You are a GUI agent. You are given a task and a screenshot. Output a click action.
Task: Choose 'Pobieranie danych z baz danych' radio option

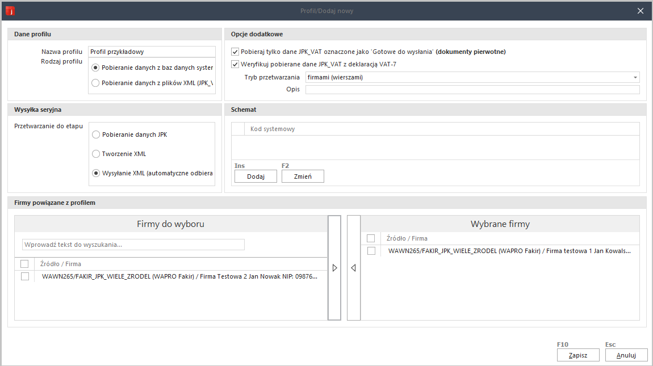point(96,68)
